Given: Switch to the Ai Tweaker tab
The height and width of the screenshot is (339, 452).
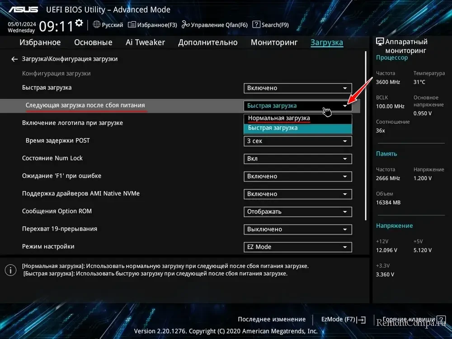Looking at the screenshot, I should coord(145,42).
